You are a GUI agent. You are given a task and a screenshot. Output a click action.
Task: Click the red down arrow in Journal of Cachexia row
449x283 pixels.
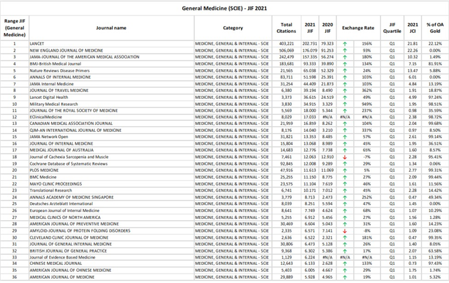point(345,157)
